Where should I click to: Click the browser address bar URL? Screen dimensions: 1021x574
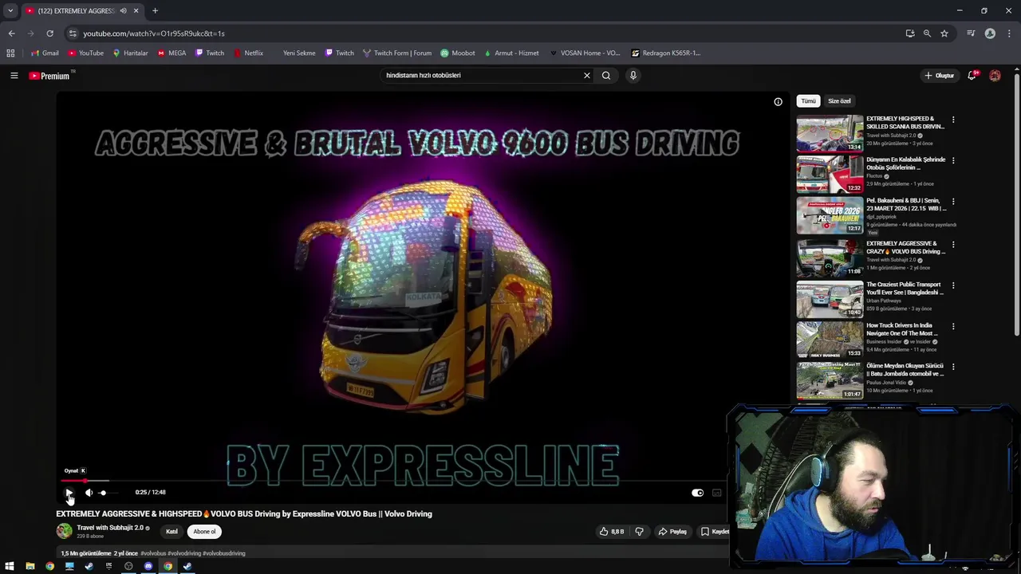click(x=154, y=33)
